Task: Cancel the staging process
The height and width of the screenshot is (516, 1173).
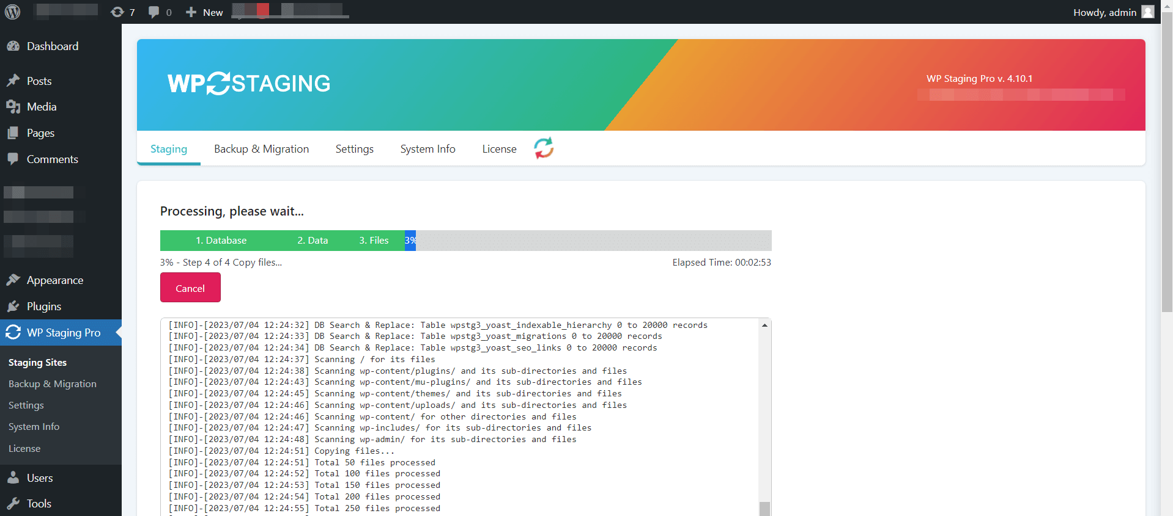Action: click(x=190, y=288)
